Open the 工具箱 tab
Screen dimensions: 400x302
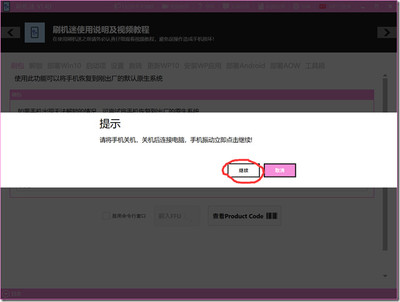[x=314, y=66]
